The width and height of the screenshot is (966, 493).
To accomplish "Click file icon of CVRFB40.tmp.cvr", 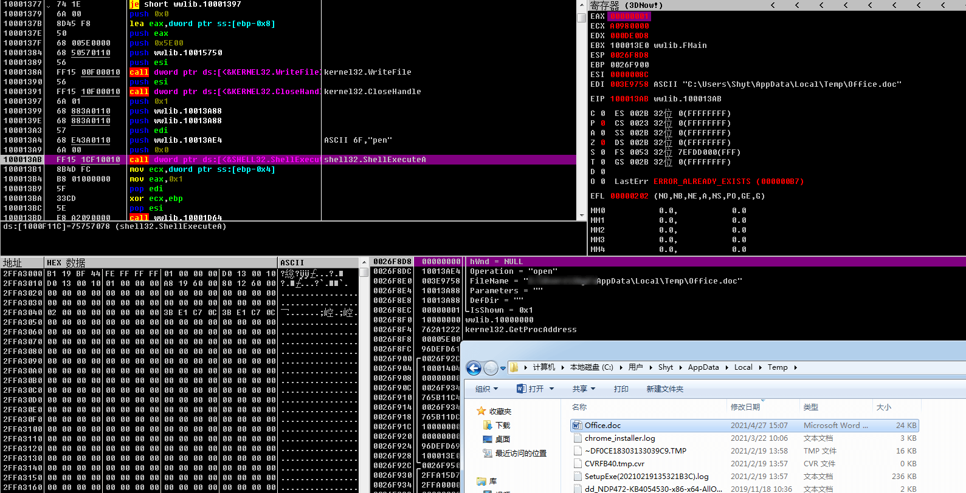I will tap(578, 464).
